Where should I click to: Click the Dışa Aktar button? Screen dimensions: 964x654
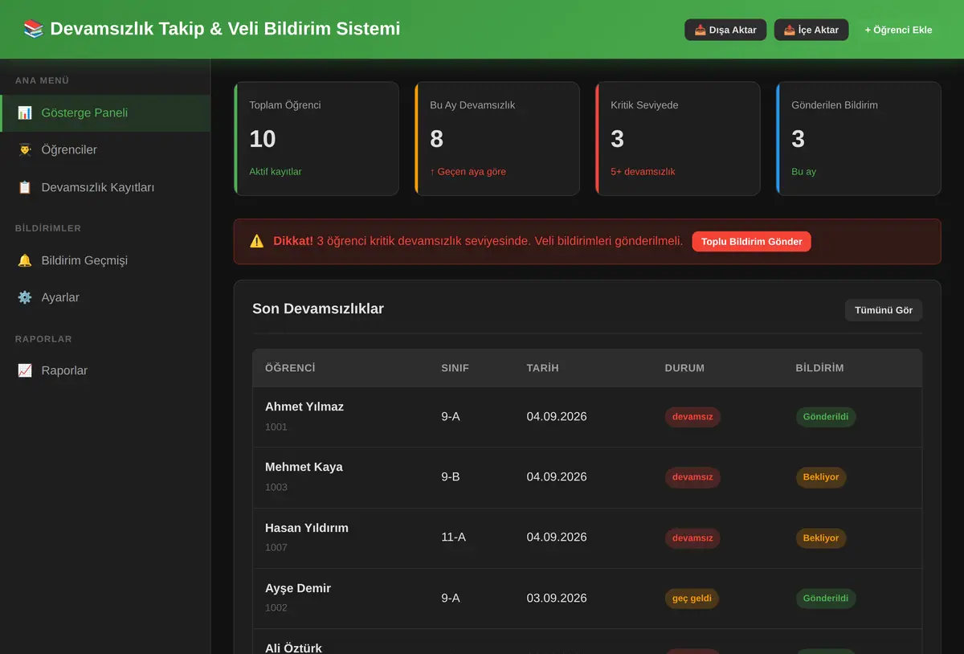[x=725, y=30]
